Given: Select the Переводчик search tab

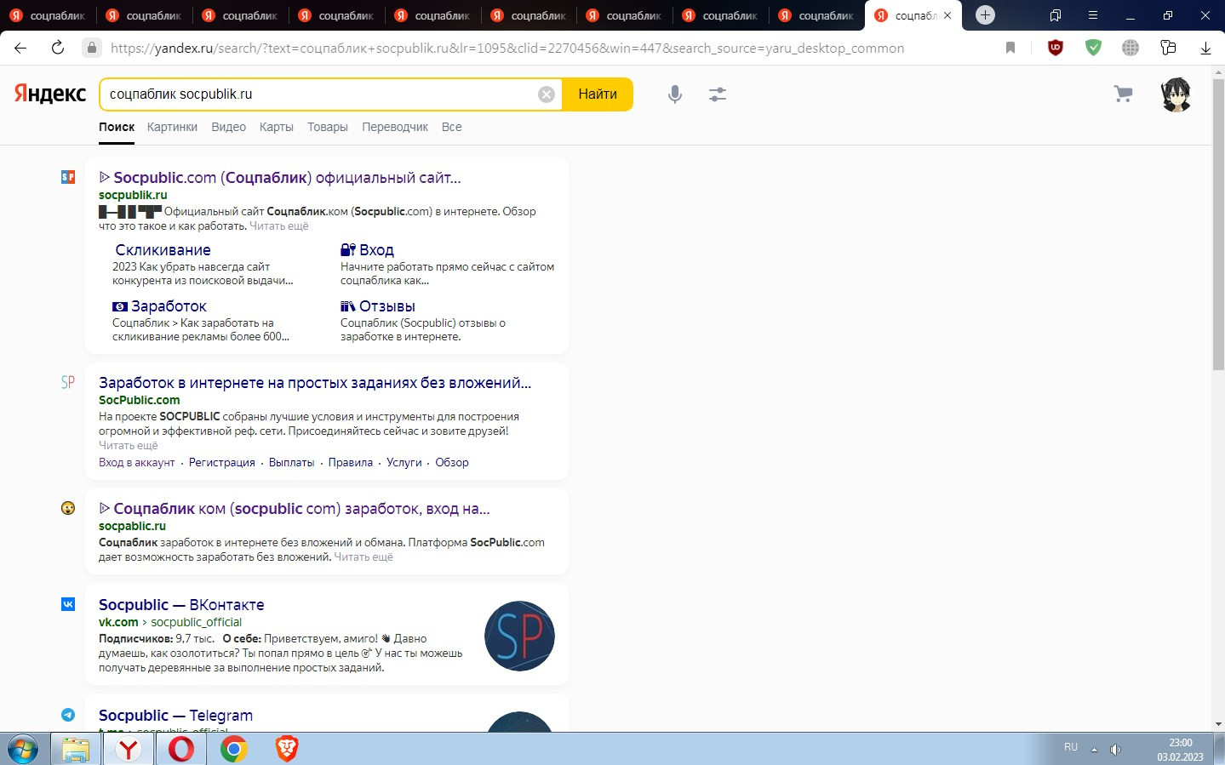Looking at the screenshot, I should click(x=395, y=127).
